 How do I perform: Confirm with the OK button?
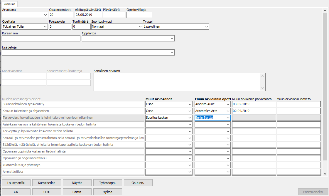16,192
